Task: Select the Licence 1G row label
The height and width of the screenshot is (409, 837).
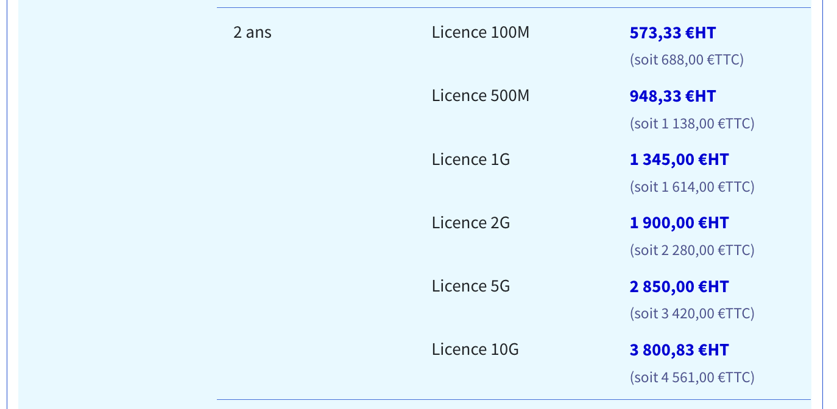Action: coord(471,159)
